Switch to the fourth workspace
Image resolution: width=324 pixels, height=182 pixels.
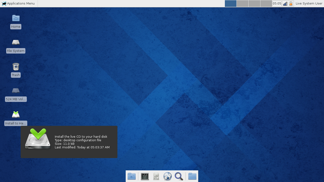click(x=266, y=4)
